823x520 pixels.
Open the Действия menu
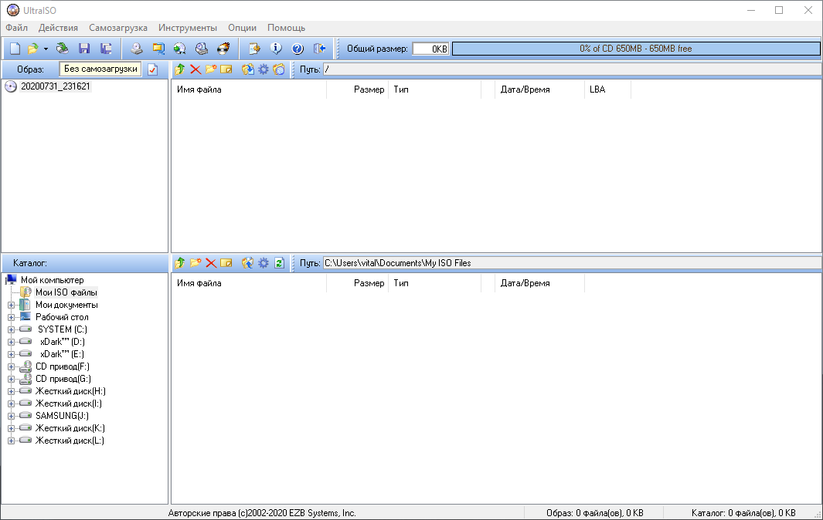tap(58, 28)
